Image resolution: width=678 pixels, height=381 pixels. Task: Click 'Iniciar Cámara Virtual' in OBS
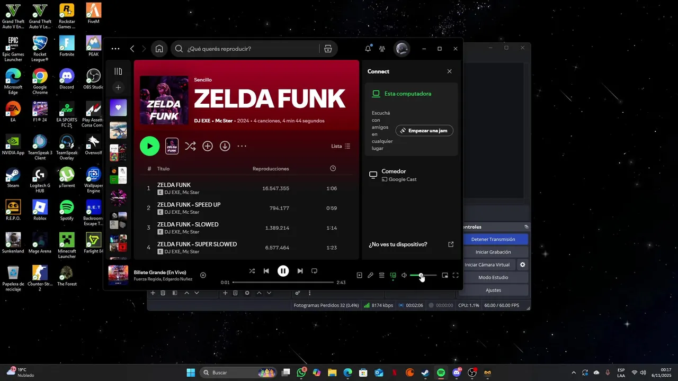pos(487,265)
